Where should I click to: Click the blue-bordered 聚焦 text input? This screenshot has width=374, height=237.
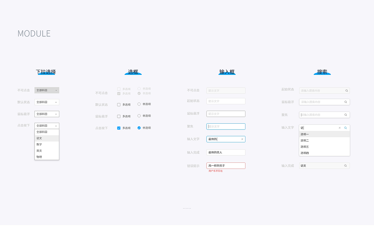[226, 127]
